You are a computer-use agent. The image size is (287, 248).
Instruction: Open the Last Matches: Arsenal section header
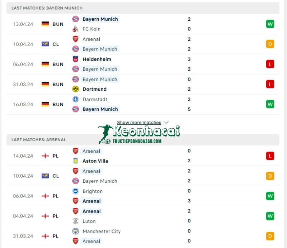click(39, 140)
